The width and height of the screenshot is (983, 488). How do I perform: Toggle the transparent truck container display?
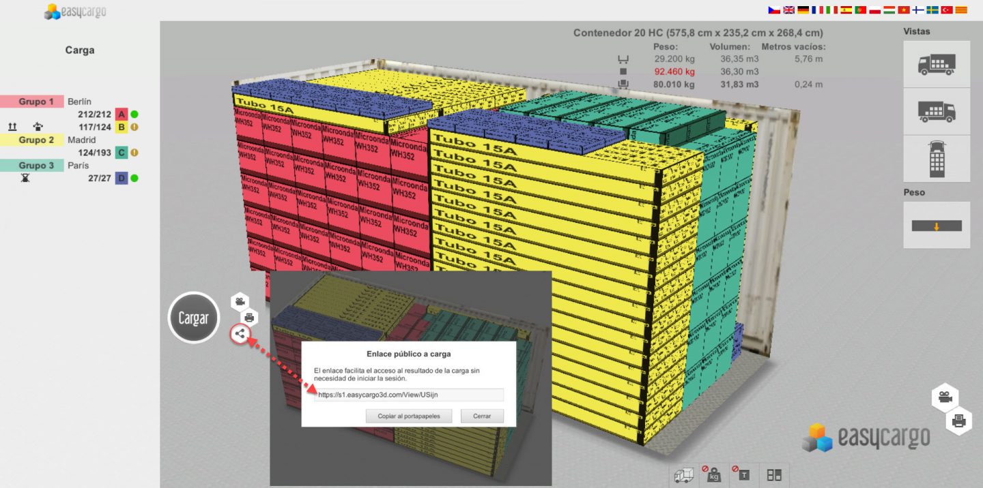pos(684,475)
